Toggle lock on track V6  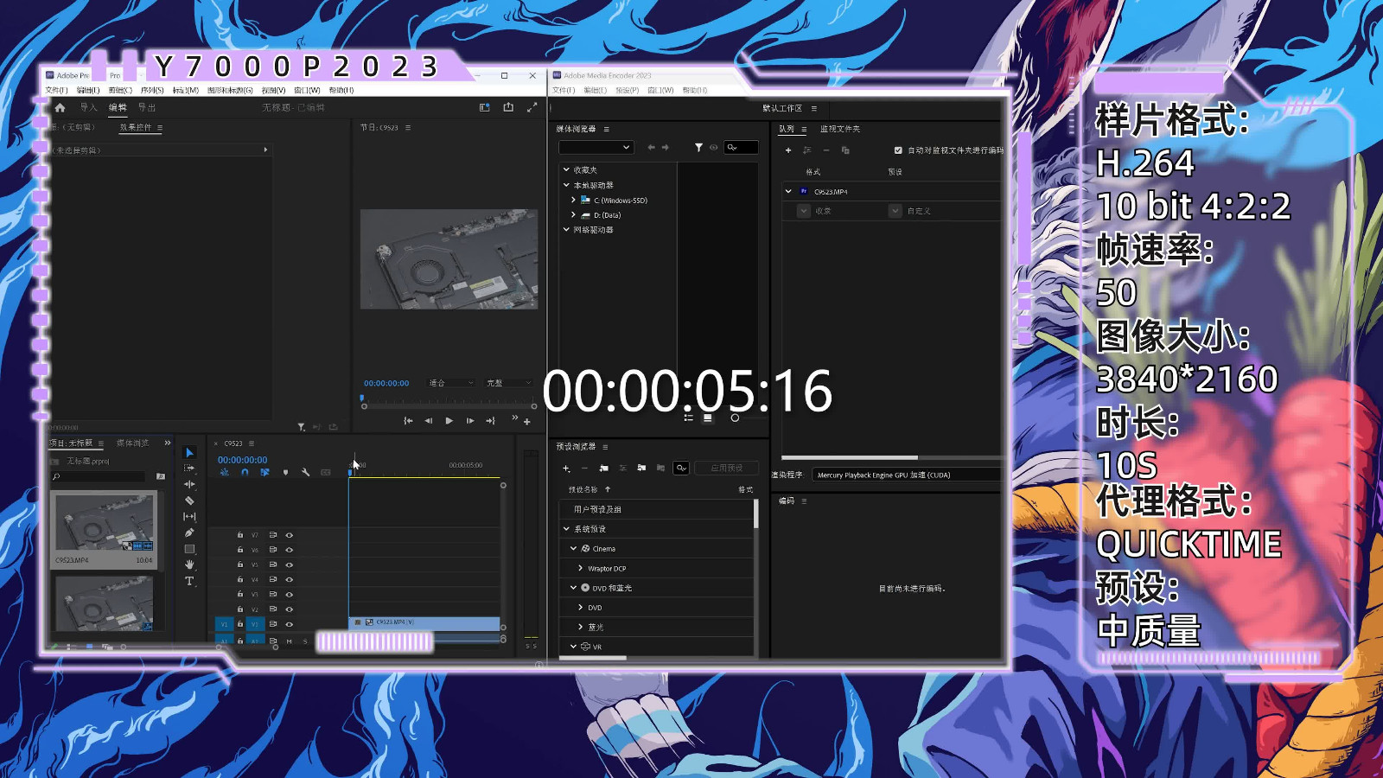(x=240, y=550)
